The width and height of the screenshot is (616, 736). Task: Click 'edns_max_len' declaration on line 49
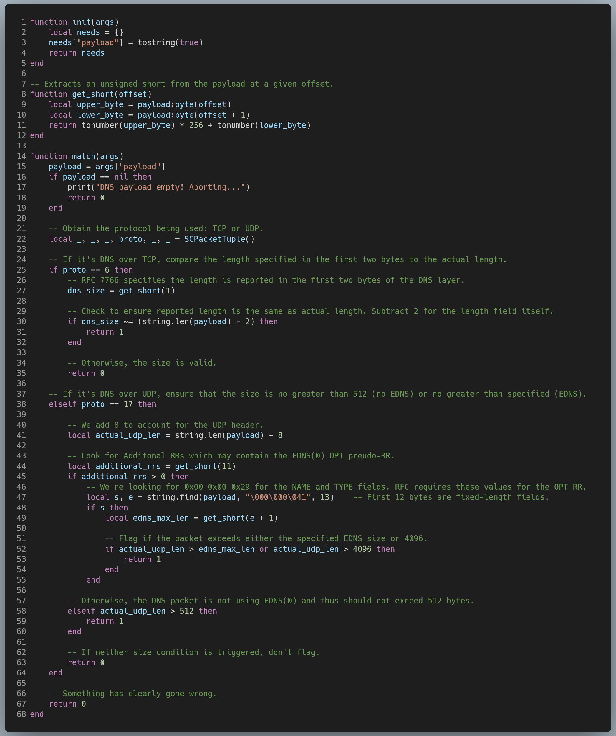(161, 518)
